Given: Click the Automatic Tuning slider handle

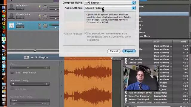Looking at the screenshot, I should [13, 84].
